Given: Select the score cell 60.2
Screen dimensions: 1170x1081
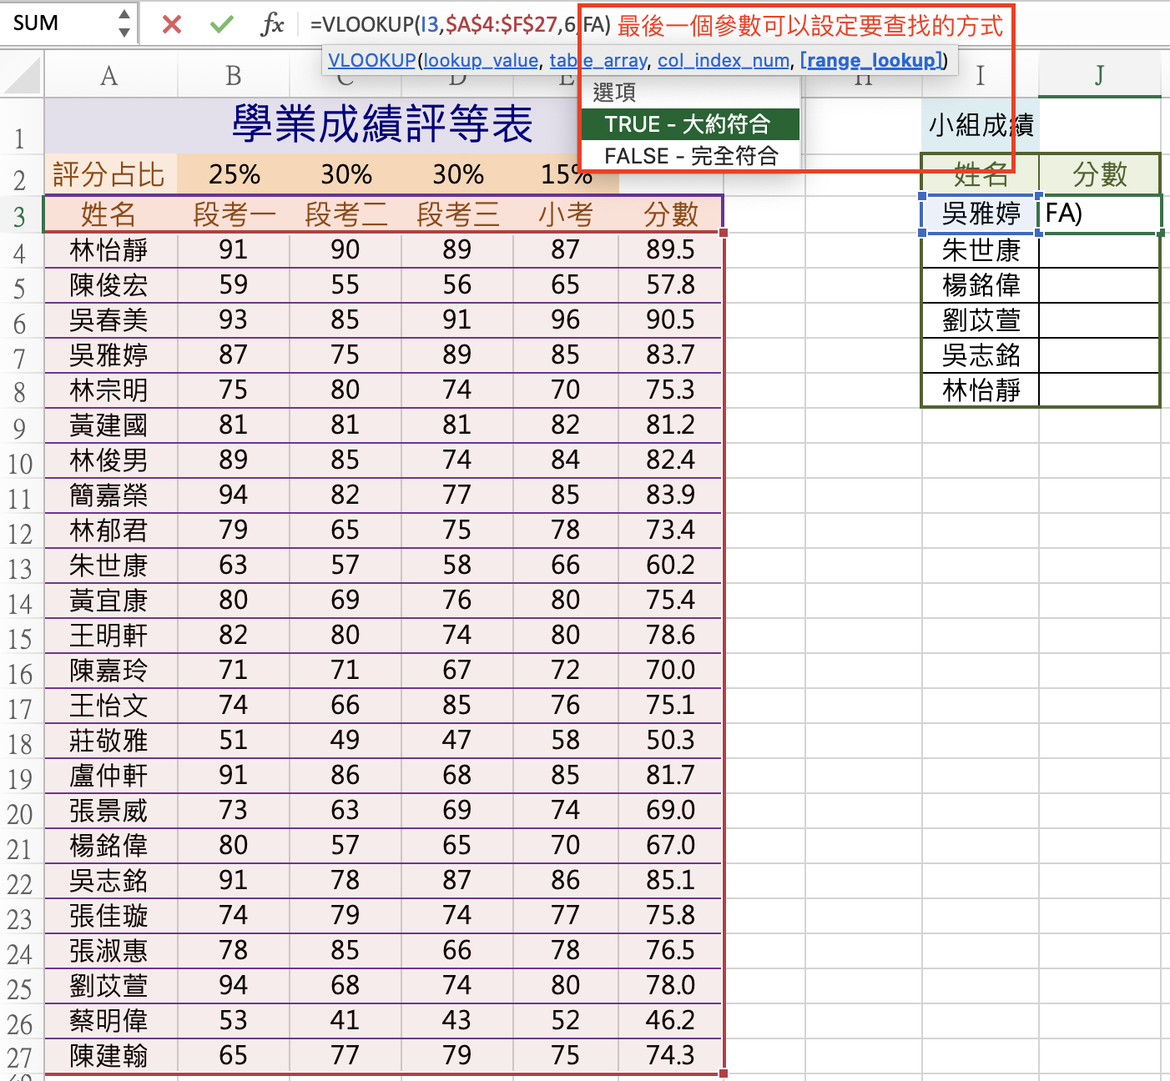Looking at the screenshot, I should click(x=670, y=566).
